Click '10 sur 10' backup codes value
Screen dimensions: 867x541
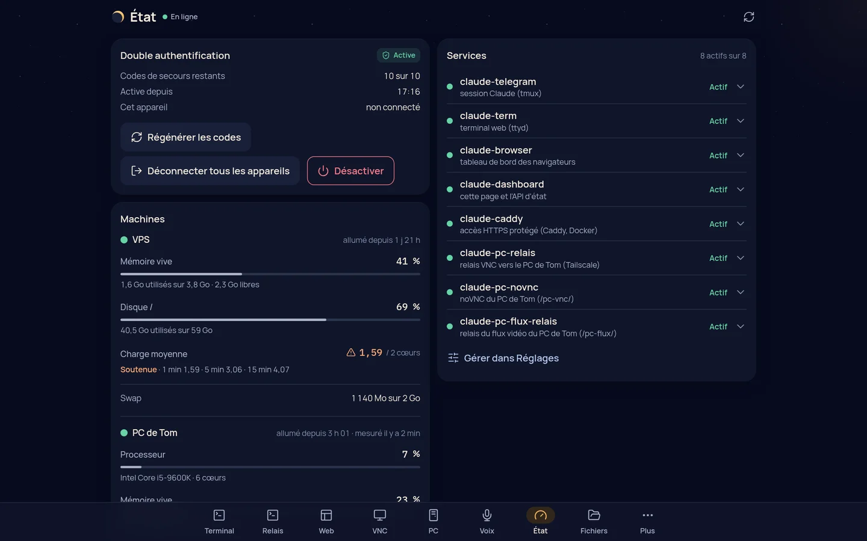(x=402, y=76)
